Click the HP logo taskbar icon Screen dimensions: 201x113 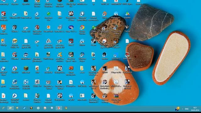click(x=38, y=108)
